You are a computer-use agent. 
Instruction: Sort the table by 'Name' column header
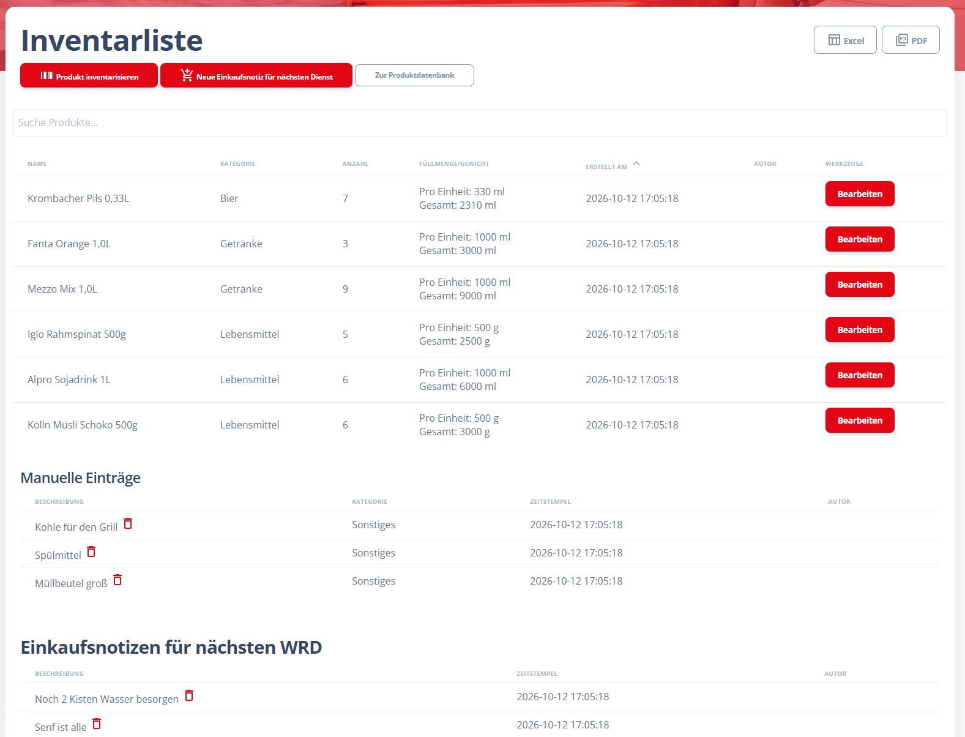[x=37, y=164]
